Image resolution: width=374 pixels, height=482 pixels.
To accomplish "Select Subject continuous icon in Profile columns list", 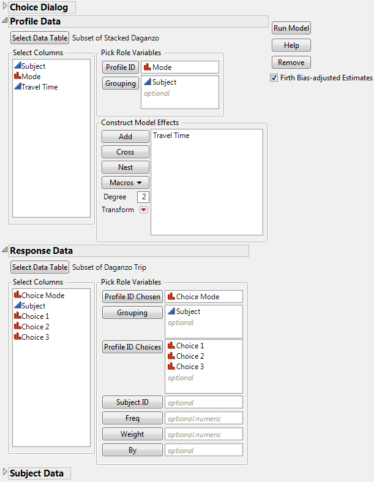I will click(18, 66).
